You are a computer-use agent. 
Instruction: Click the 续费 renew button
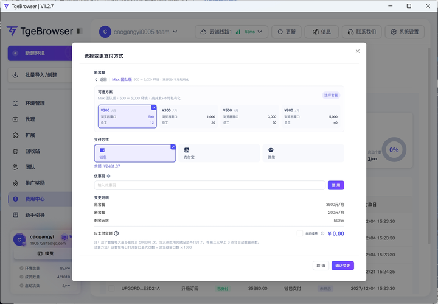(x=43, y=253)
